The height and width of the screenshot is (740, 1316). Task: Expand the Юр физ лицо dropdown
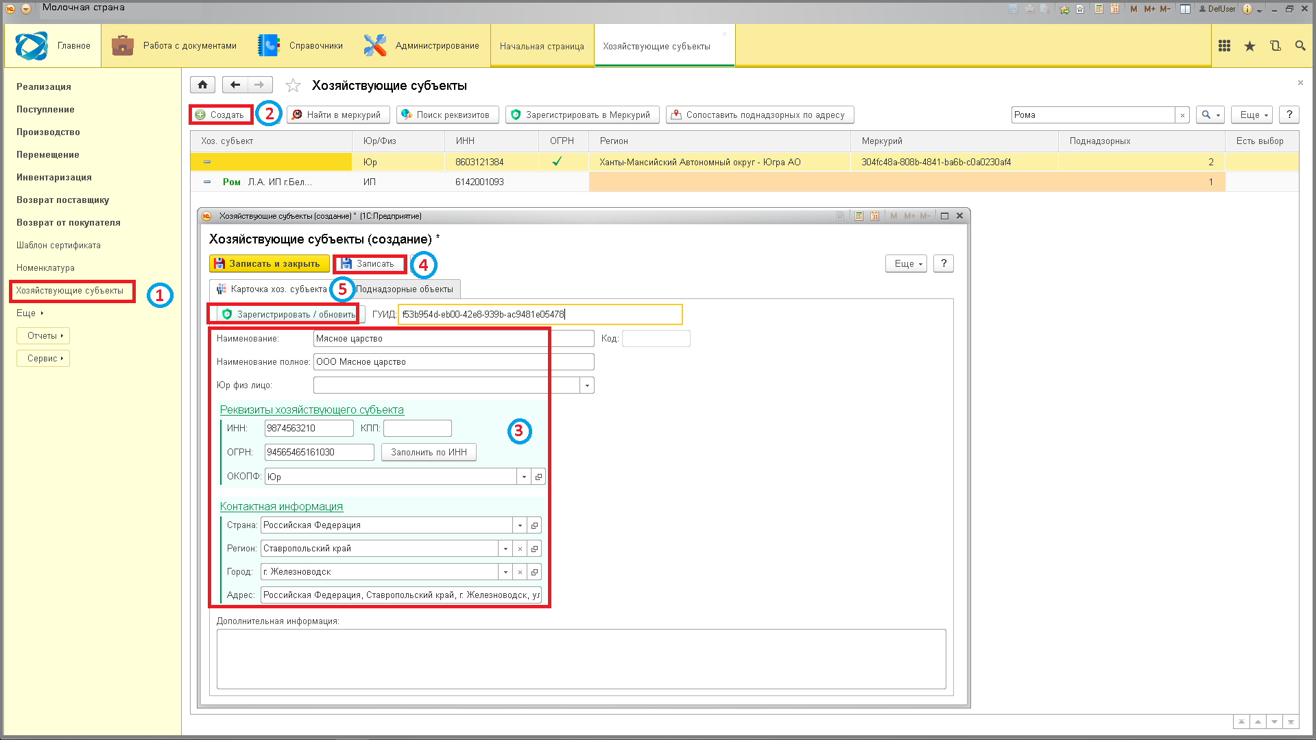tap(587, 385)
